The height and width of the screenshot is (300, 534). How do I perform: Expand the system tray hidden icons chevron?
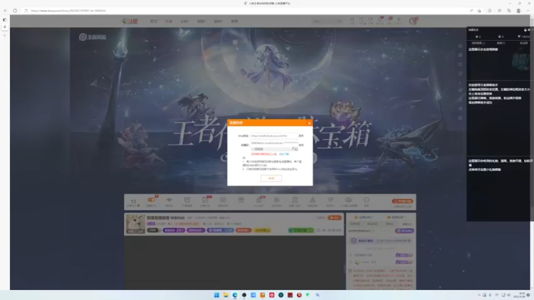coord(479,295)
